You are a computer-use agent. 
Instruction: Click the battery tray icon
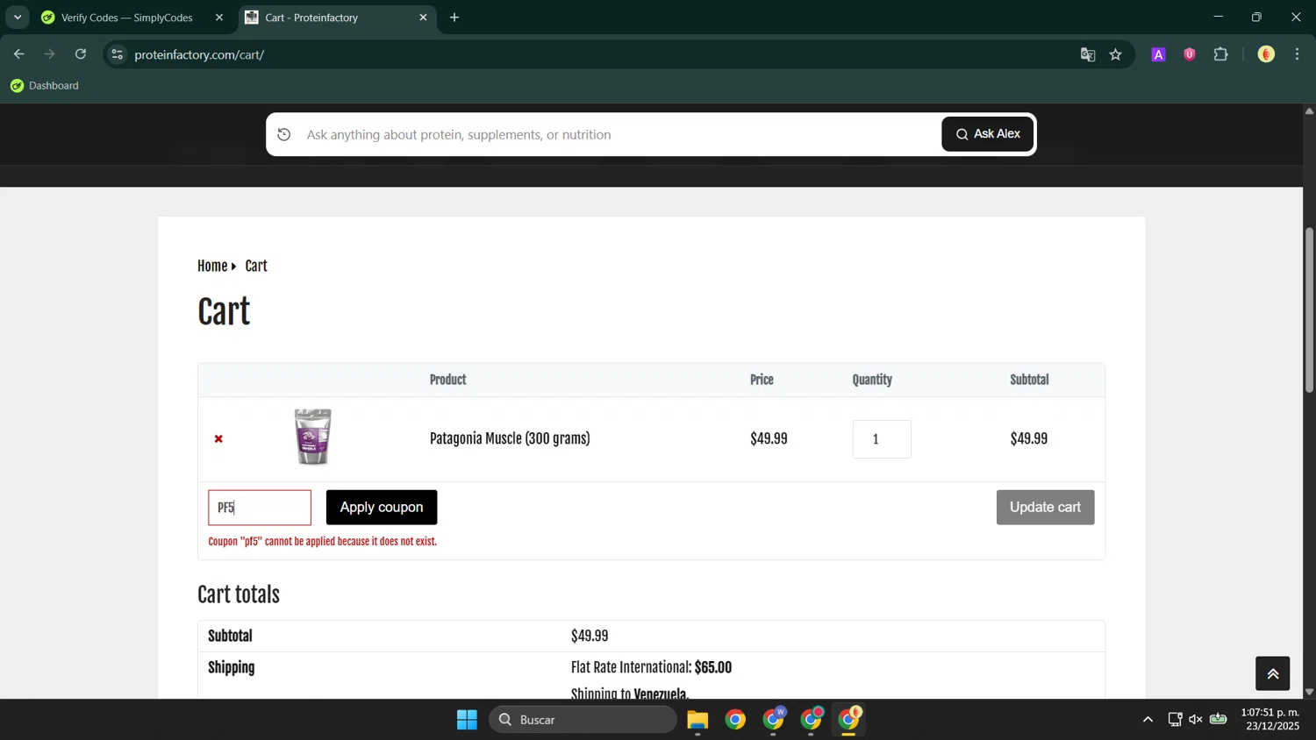point(1219,720)
